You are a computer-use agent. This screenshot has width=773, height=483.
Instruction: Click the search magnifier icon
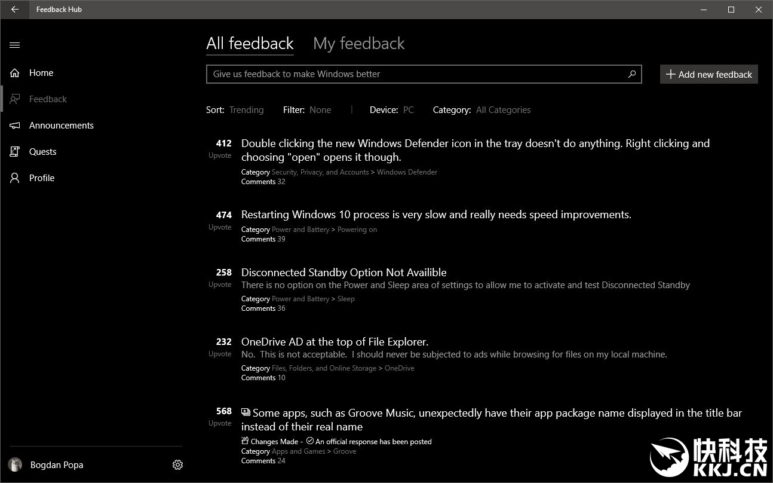point(631,74)
